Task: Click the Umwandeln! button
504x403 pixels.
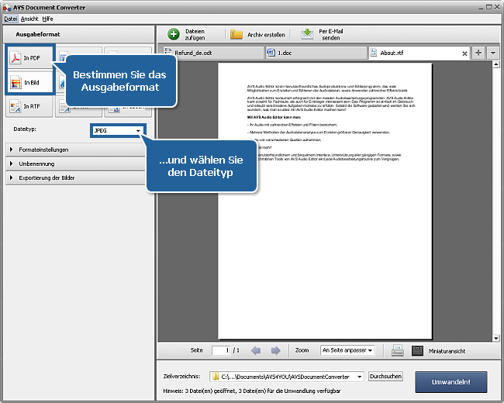Action: [x=451, y=382]
